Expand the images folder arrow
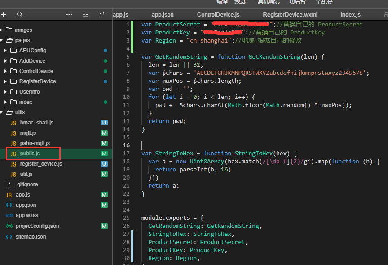The image size is (388, 265). [1, 30]
